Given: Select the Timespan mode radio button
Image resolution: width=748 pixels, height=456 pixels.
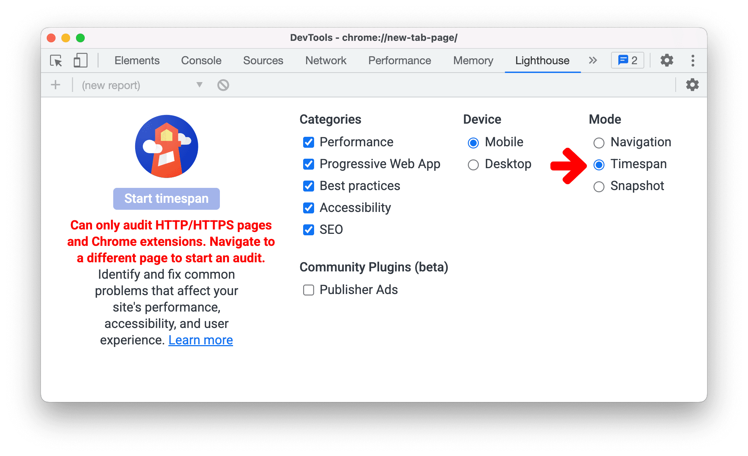Looking at the screenshot, I should [x=599, y=164].
